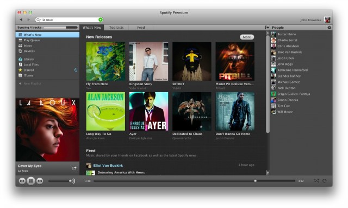Select Chris Abraham in People list
348x208 pixels.
pyautogui.click(x=288, y=46)
